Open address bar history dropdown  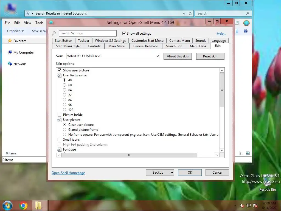coord(184,13)
